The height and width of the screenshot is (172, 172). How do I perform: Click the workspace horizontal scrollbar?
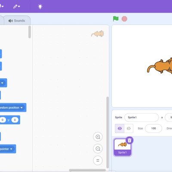coord(87,170)
